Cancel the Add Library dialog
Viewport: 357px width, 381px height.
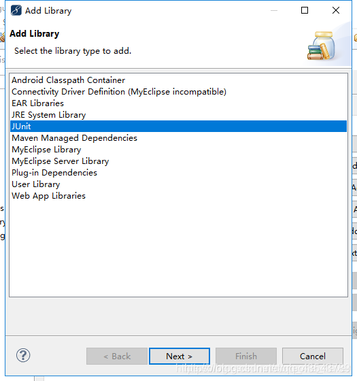click(313, 357)
